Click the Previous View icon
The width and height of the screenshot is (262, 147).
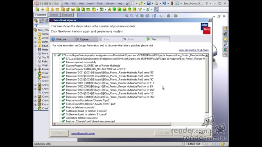pyautogui.click(x=137, y=16)
